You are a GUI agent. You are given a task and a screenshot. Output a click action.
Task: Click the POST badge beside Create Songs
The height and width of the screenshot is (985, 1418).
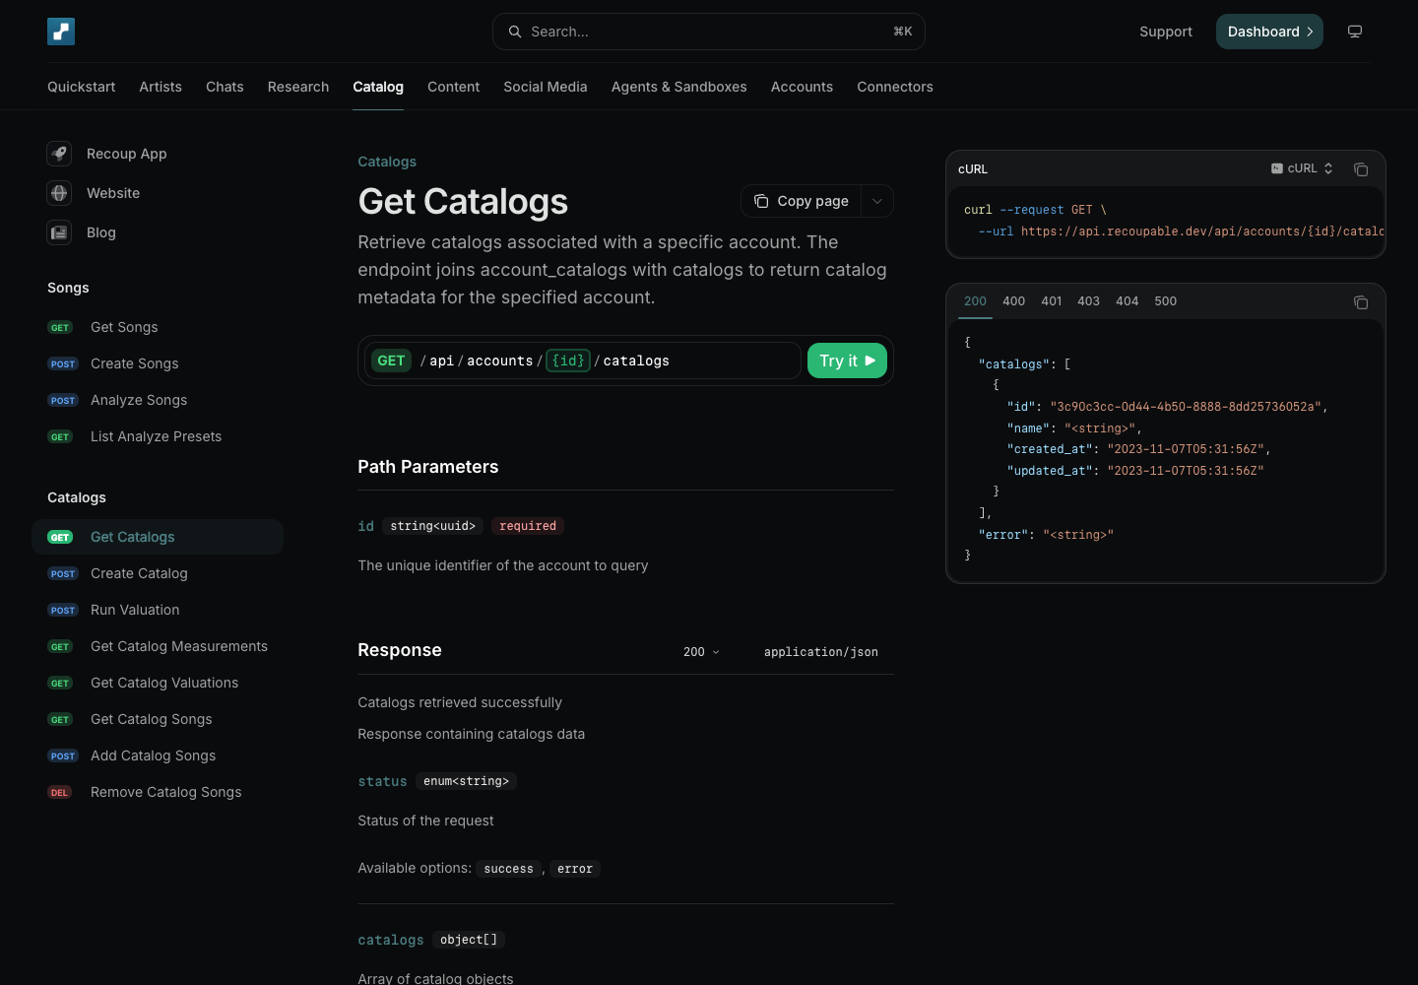coord(63,364)
